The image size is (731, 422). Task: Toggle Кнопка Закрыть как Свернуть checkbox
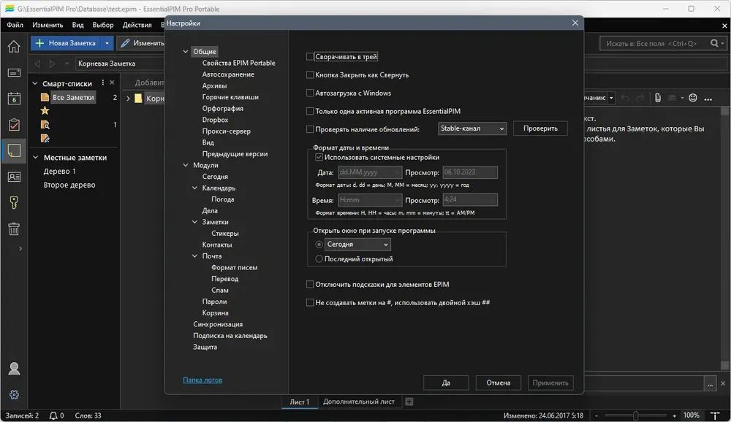[309, 74]
